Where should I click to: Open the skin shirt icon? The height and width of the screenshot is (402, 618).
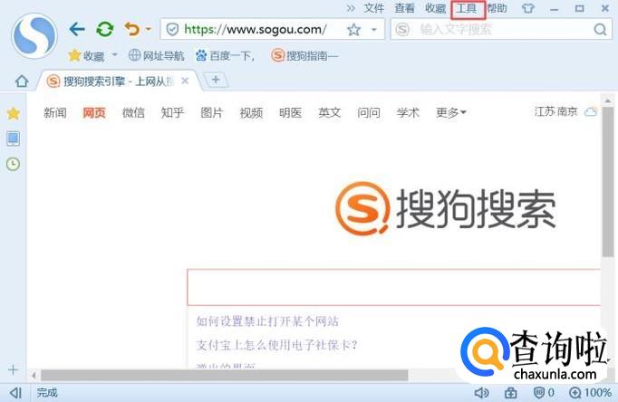(528, 8)
